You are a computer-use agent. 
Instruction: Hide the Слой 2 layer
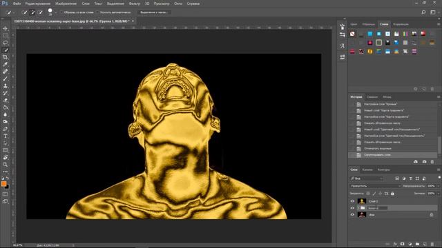[x=352, y=201]
